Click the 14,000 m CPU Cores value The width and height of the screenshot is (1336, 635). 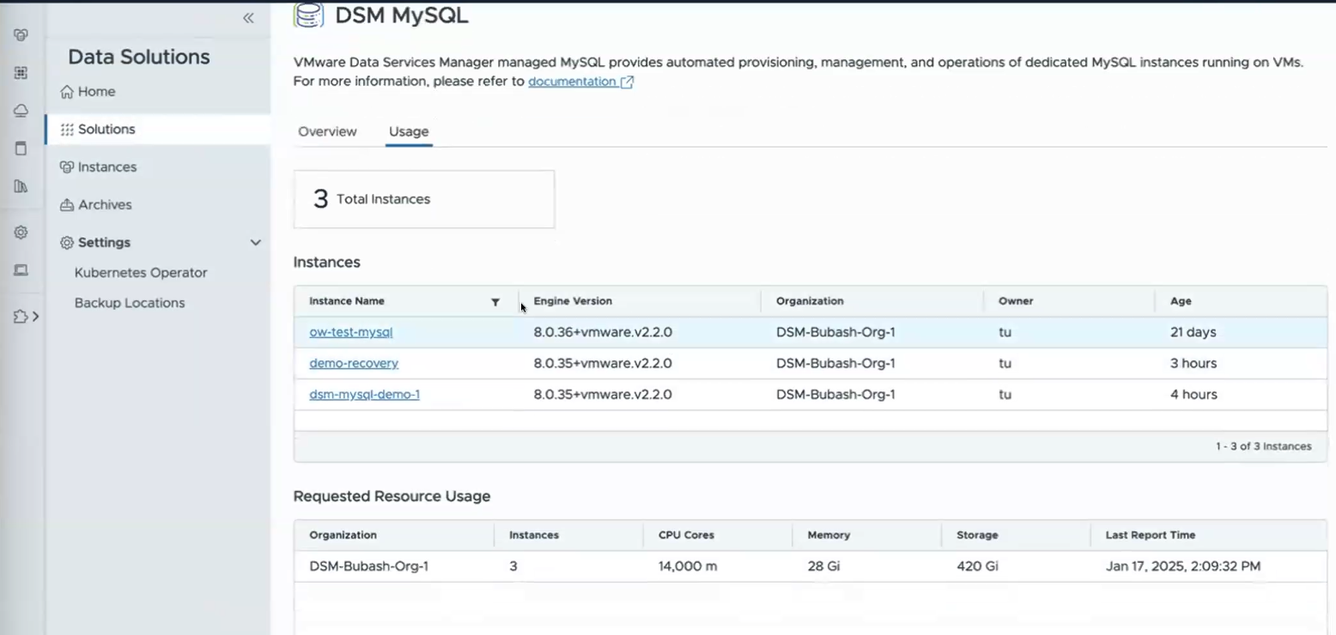688,566
